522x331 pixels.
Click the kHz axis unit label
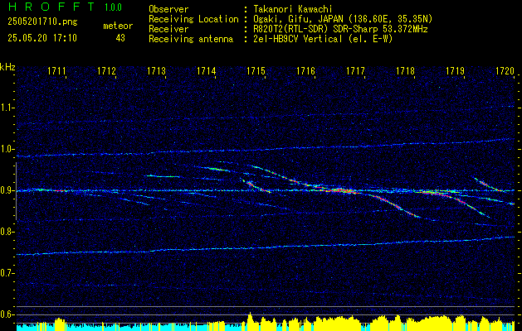click(7, 67)
